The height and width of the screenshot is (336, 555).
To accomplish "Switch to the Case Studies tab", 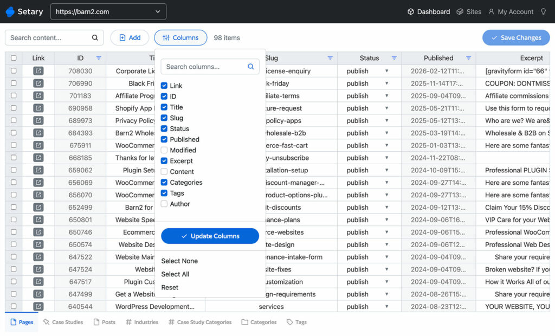I will [63, 322].
